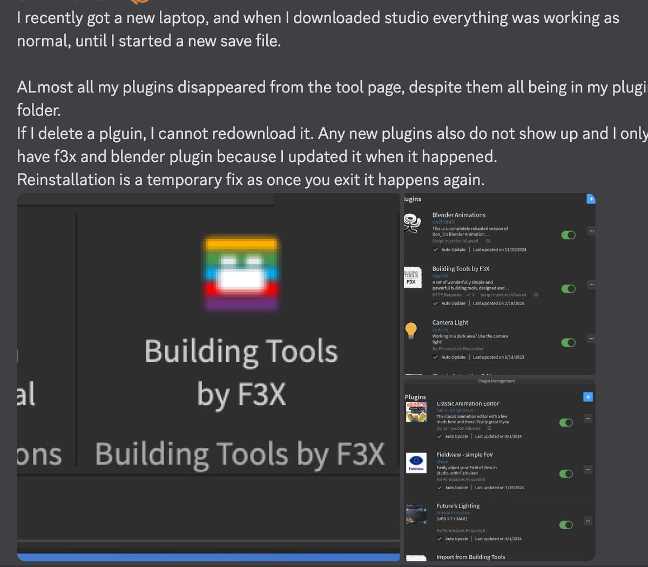Viewport: 648px width, 567px height.
Task: Click the Camera Light plugin title
Action: coord(450,322)
